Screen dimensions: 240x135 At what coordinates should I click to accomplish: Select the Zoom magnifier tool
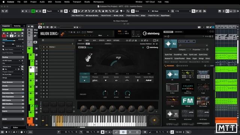(100, 11)
